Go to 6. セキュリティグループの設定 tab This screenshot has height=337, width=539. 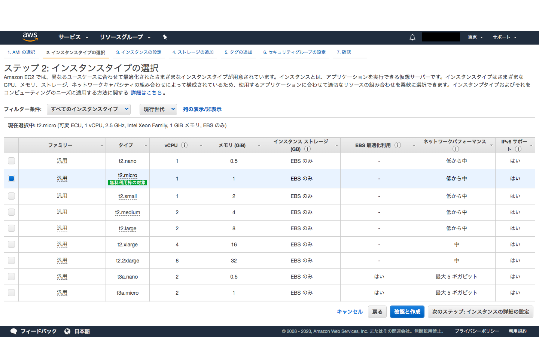click(294, 52)
